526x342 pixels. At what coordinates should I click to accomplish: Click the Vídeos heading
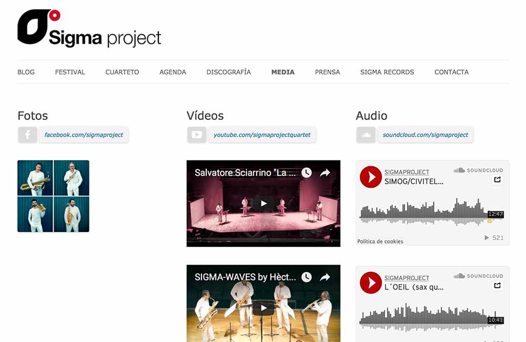tap(205, 116)
